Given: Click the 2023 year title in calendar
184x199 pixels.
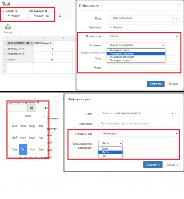Looking at the screenshot, I should pos(28,116).
